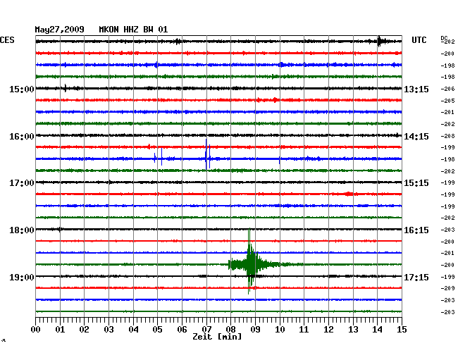Select the 16:00 local time label
Viewport: 458px width, 348px height.
[22, 137]
